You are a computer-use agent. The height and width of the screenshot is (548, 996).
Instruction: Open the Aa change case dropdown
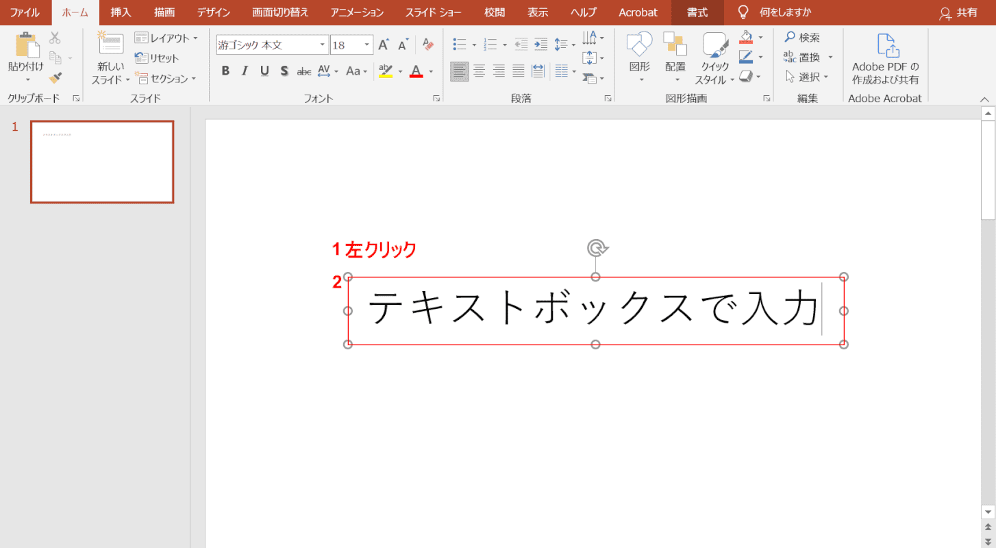[x=357, y=71]
